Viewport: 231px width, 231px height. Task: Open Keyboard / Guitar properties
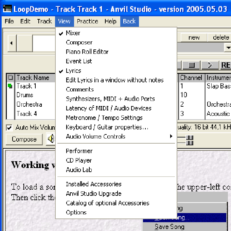(x=116, y=127)
